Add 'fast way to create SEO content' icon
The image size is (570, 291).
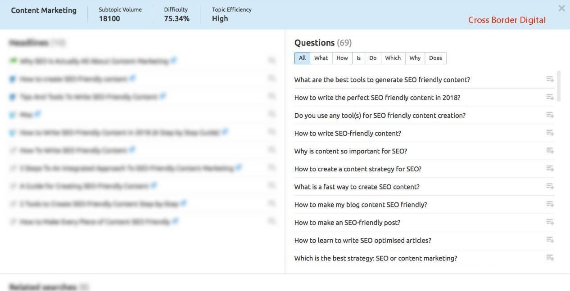click(x=550, y=186)
